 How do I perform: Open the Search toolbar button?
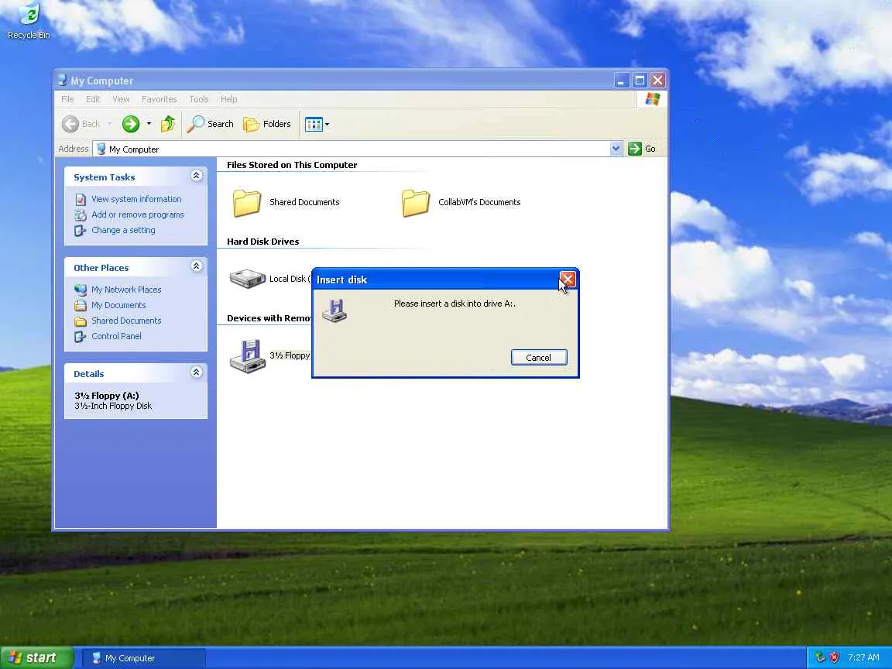pos(211,123)
